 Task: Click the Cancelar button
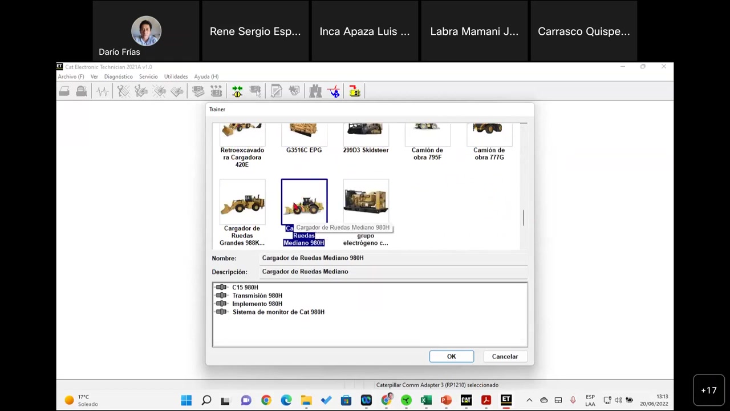505,357
